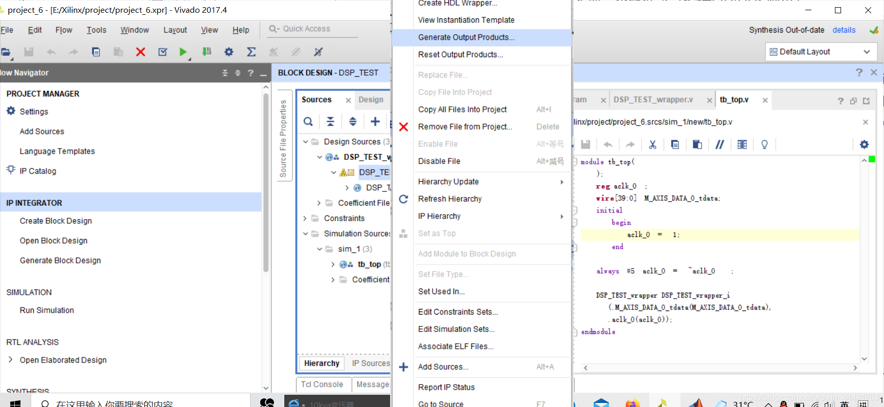Toggle column selection mode icon in editor
Screen dimensions: 884x407
click(x=742, y=145)
